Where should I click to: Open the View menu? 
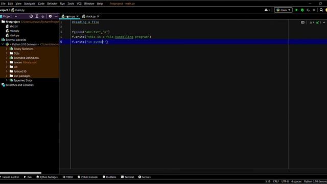tap(18, 4)
